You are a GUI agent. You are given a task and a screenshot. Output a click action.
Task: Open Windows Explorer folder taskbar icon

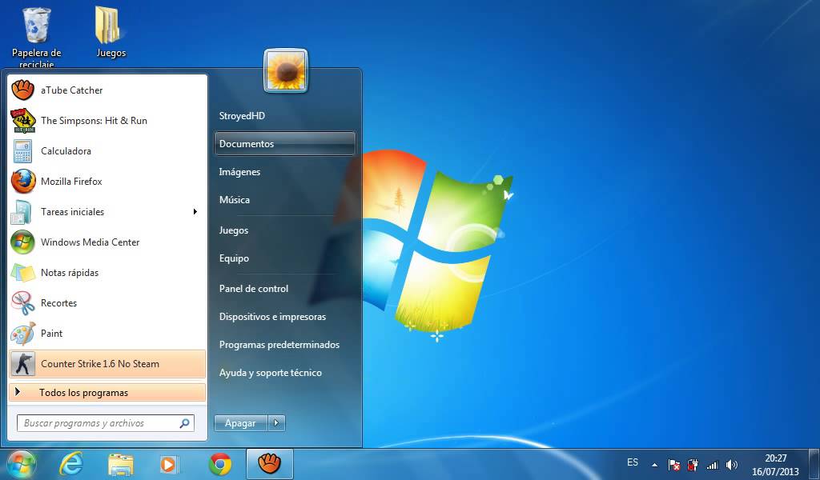point(121,464)
